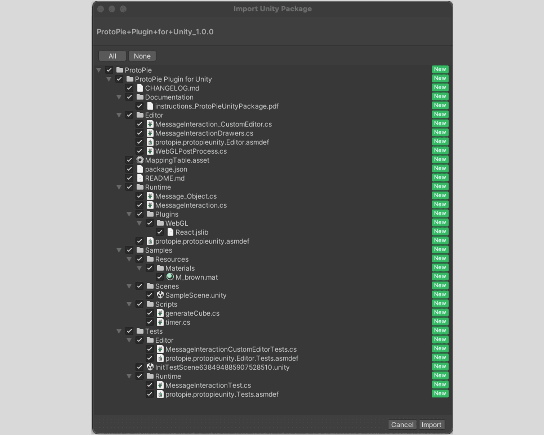Click the scene icon for InitTestScene638494885907528510.unity
Screen dimensions: 544x435
(150, 367)
